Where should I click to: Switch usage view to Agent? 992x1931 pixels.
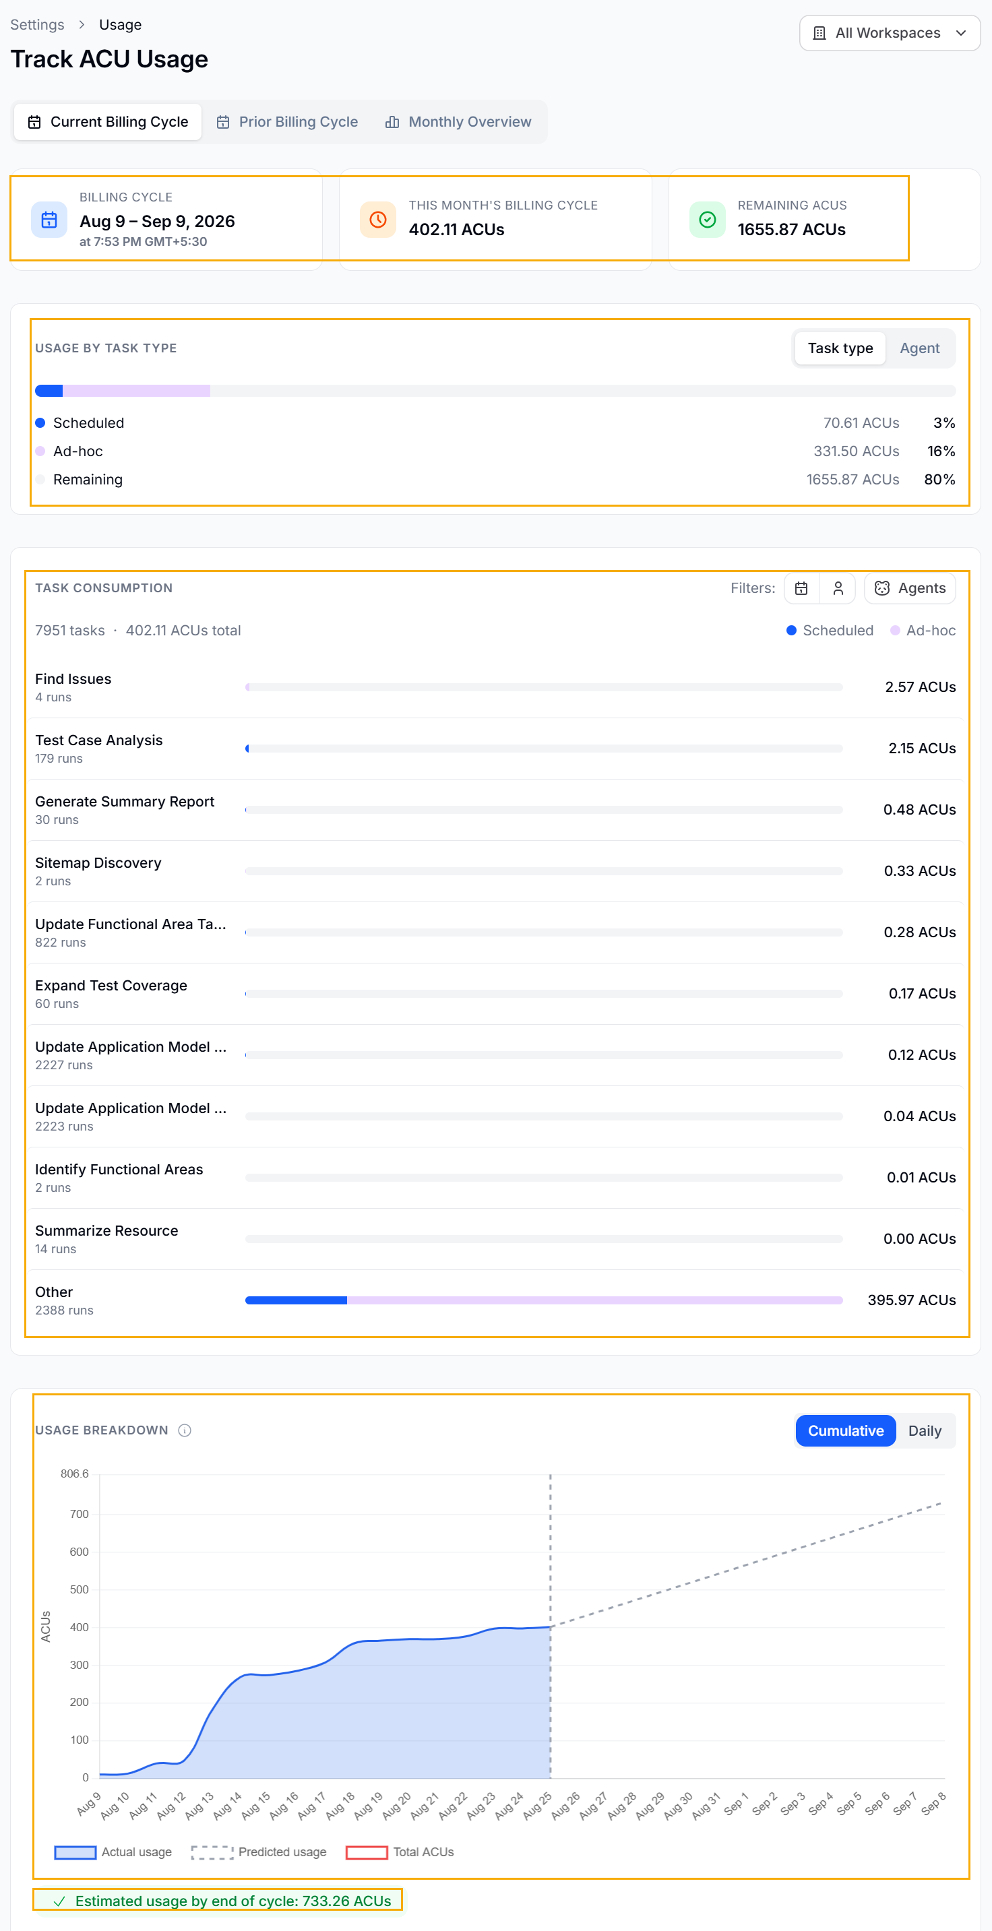tap(919, 348)
